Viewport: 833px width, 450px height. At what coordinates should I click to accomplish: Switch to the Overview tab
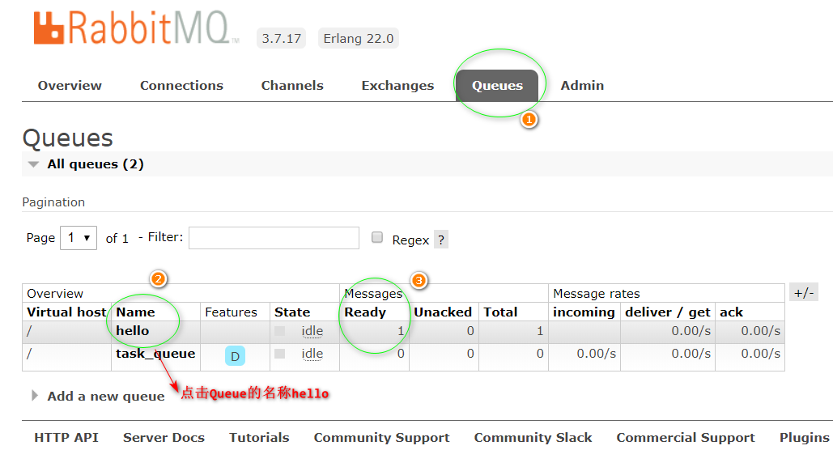[70, 86]
